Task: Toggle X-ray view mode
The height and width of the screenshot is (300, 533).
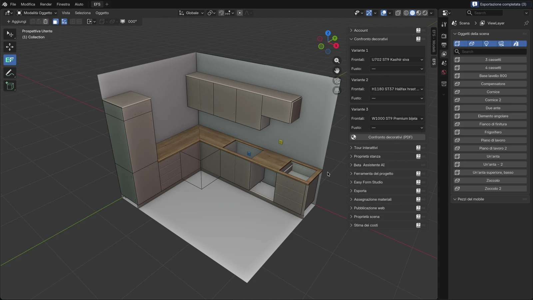Action: coord(398,13)
